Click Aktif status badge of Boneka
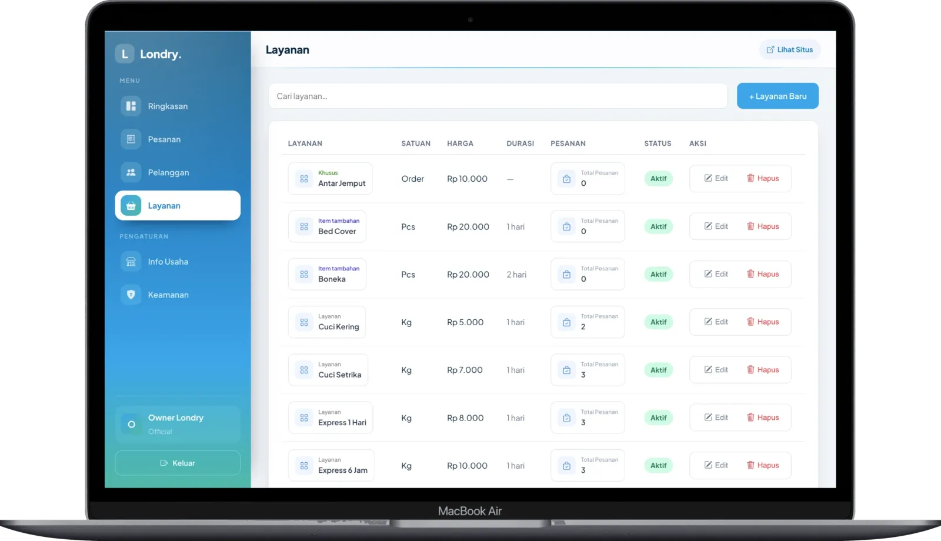 click(x=659, y=274)
